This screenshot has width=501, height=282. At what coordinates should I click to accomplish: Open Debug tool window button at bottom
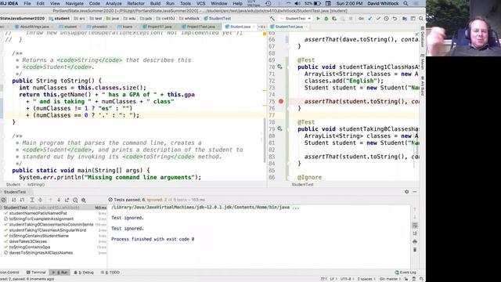84,273
